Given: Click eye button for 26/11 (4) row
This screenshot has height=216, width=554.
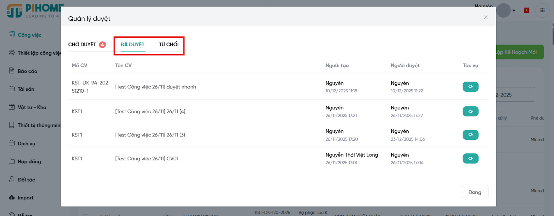Looking at the screenshot, I should click(x=470, y=111).
